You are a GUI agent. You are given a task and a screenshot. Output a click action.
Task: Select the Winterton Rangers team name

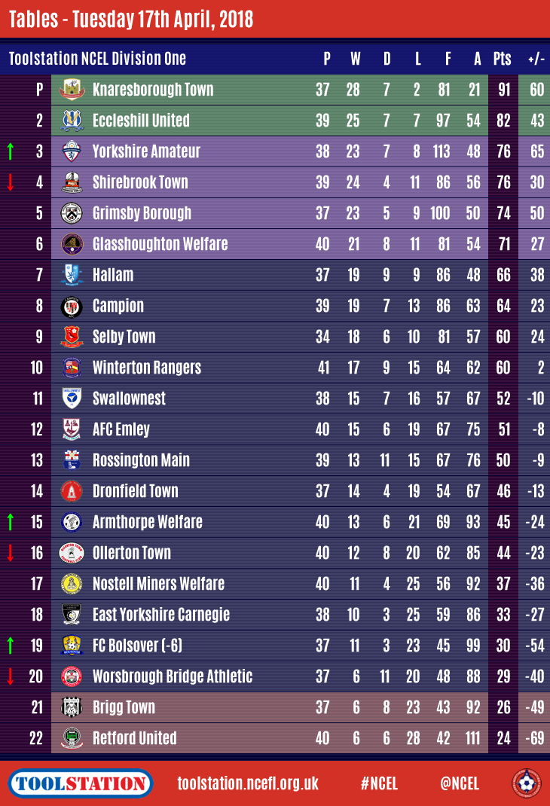tap(146, 368)
